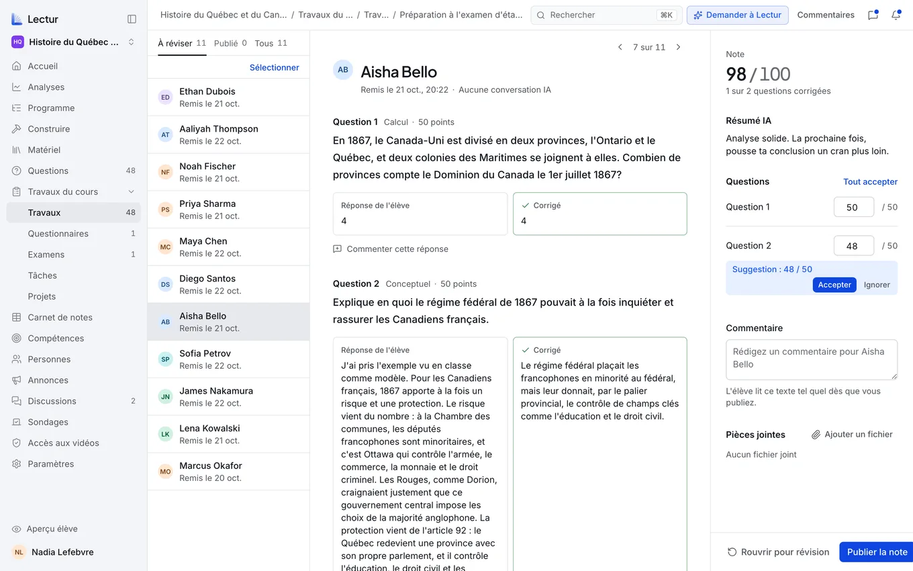The width and height of the screenshot is (913, 571).
Task: Click Commenter cette réponse
Action: click(391, 249)
